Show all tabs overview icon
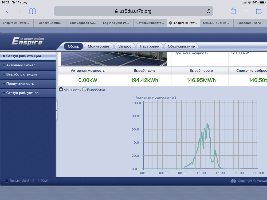Screen dimensions: 267x200 [259, 11]
